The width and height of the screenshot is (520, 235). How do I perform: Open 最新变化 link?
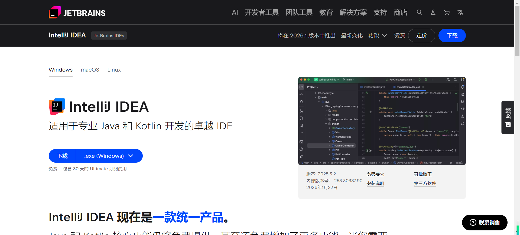[352, 36]
